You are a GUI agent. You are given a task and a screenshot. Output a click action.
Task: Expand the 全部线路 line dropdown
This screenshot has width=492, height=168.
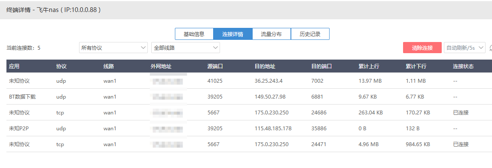(186, 48)
